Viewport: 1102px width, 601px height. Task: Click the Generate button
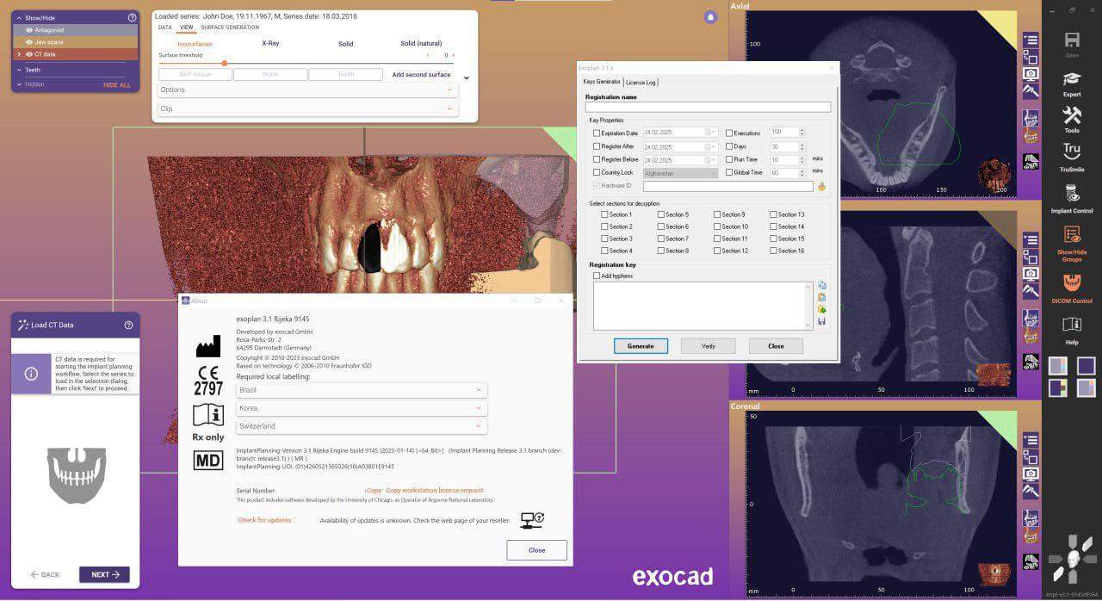click(x=641, y=346)
